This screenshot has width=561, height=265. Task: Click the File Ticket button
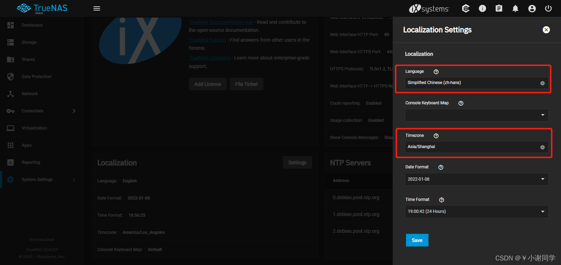coord(246,84)
